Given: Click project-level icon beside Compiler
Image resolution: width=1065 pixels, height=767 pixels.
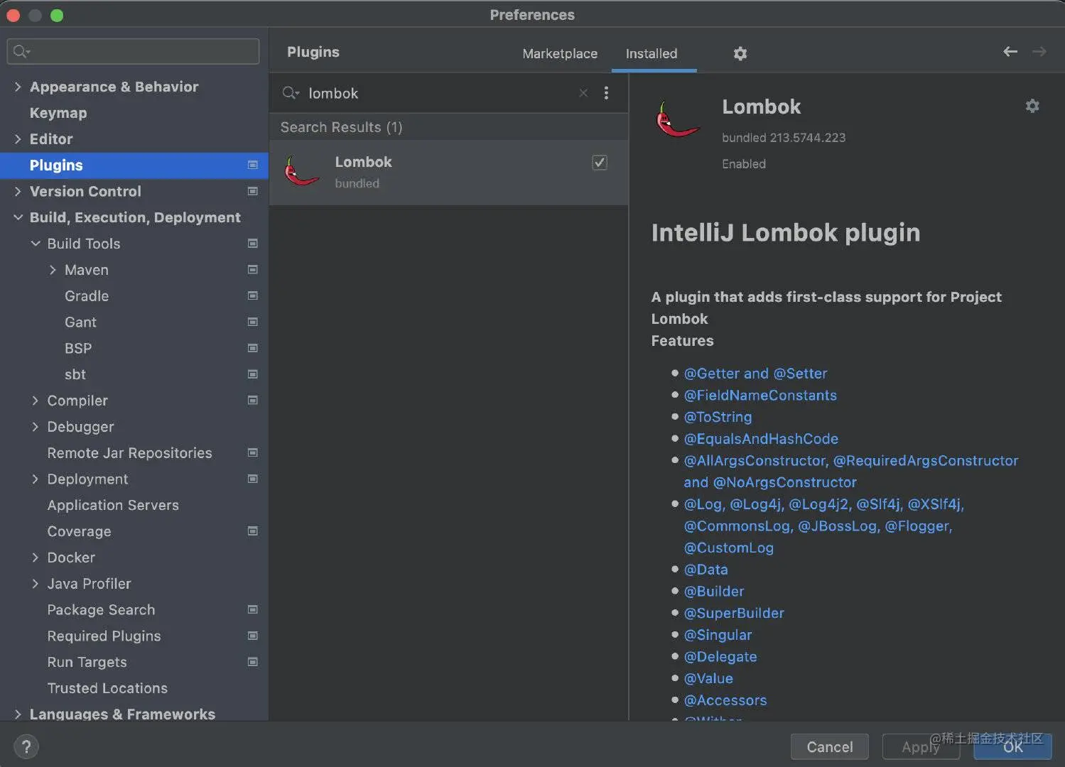Looking at the screenshot, I should (252, 401).
